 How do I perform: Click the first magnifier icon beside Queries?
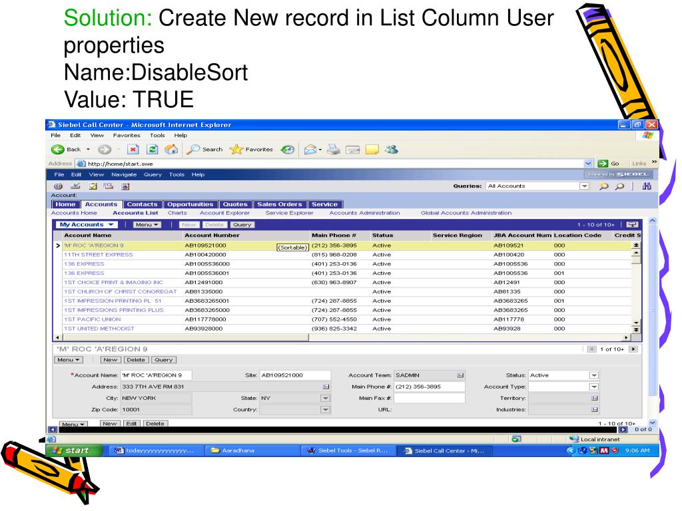[x=603, y=186]
